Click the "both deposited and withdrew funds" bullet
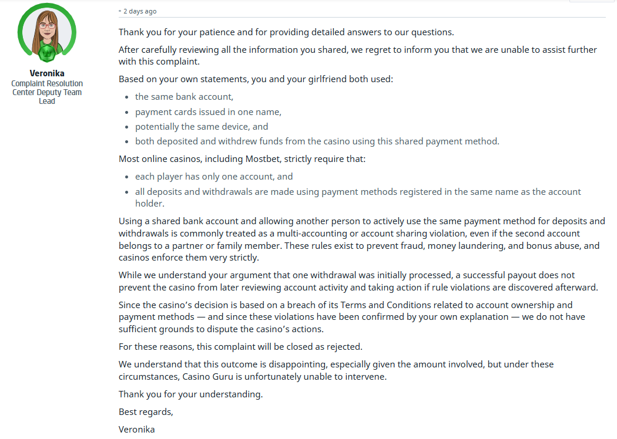This screenshot has height=439, width=617. [317, 141]
